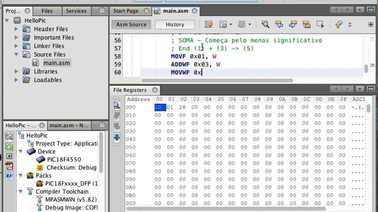Screen dimensions: 378x212
Task: Click the editor vertical scrollbar thumb
Action: tap(366, 68)
